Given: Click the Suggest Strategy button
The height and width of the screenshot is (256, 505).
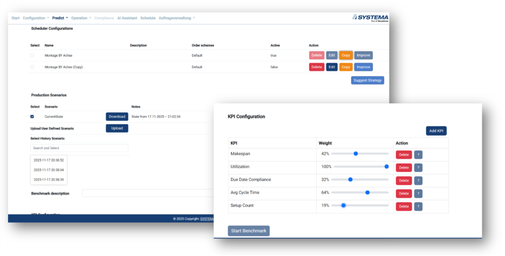Looking at the screenshot, I should coord(367,80).
